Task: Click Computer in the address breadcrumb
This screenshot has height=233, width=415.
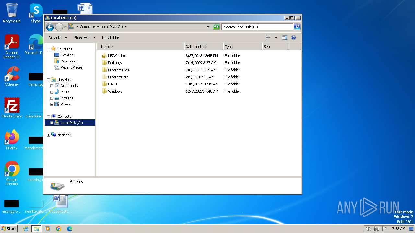Action: [88, 27]
